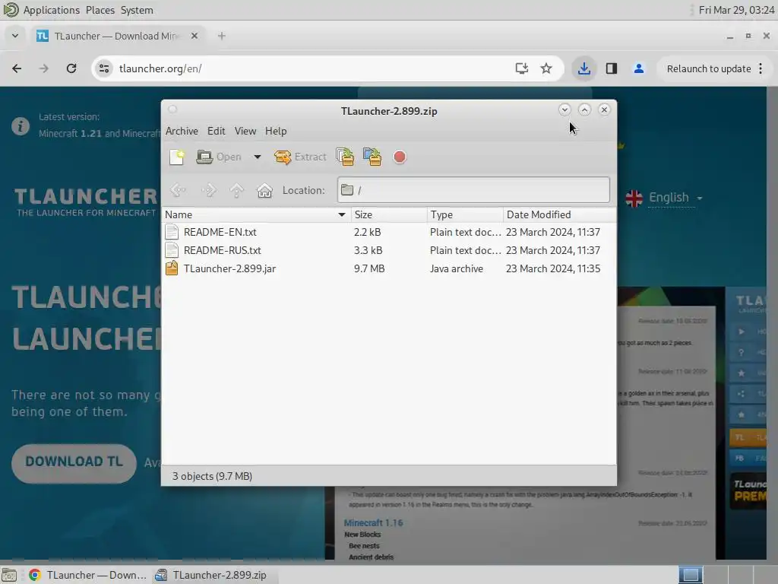778x584 pixels.
Task: Click the Java archive type cell
Action: [x=457, y=268]
